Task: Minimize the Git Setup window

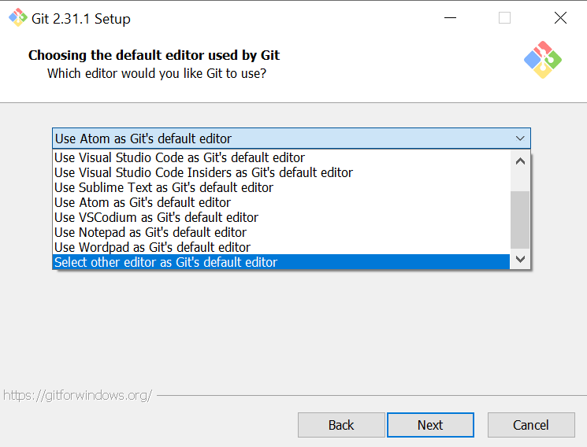Action: (450, 18)
